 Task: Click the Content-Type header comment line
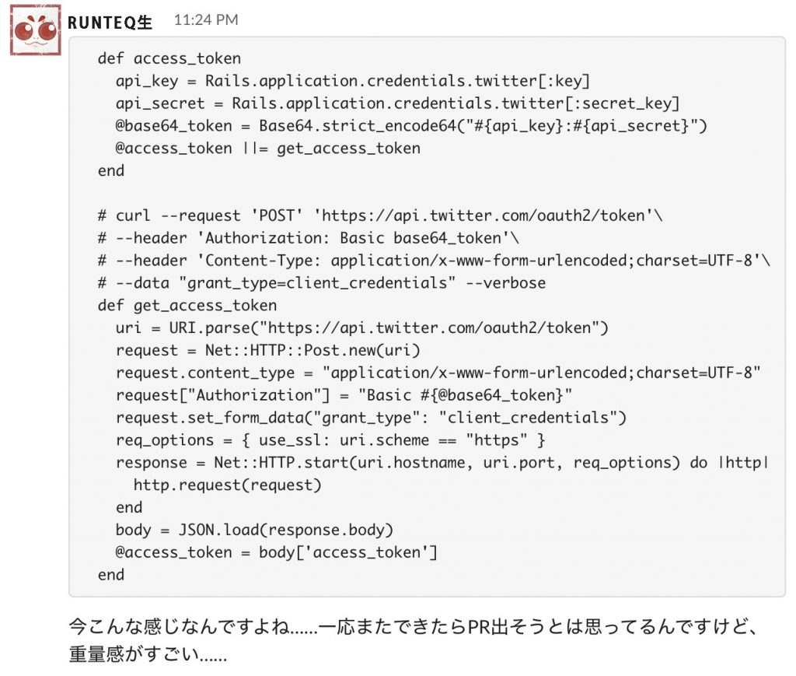(x=434, y=260)
